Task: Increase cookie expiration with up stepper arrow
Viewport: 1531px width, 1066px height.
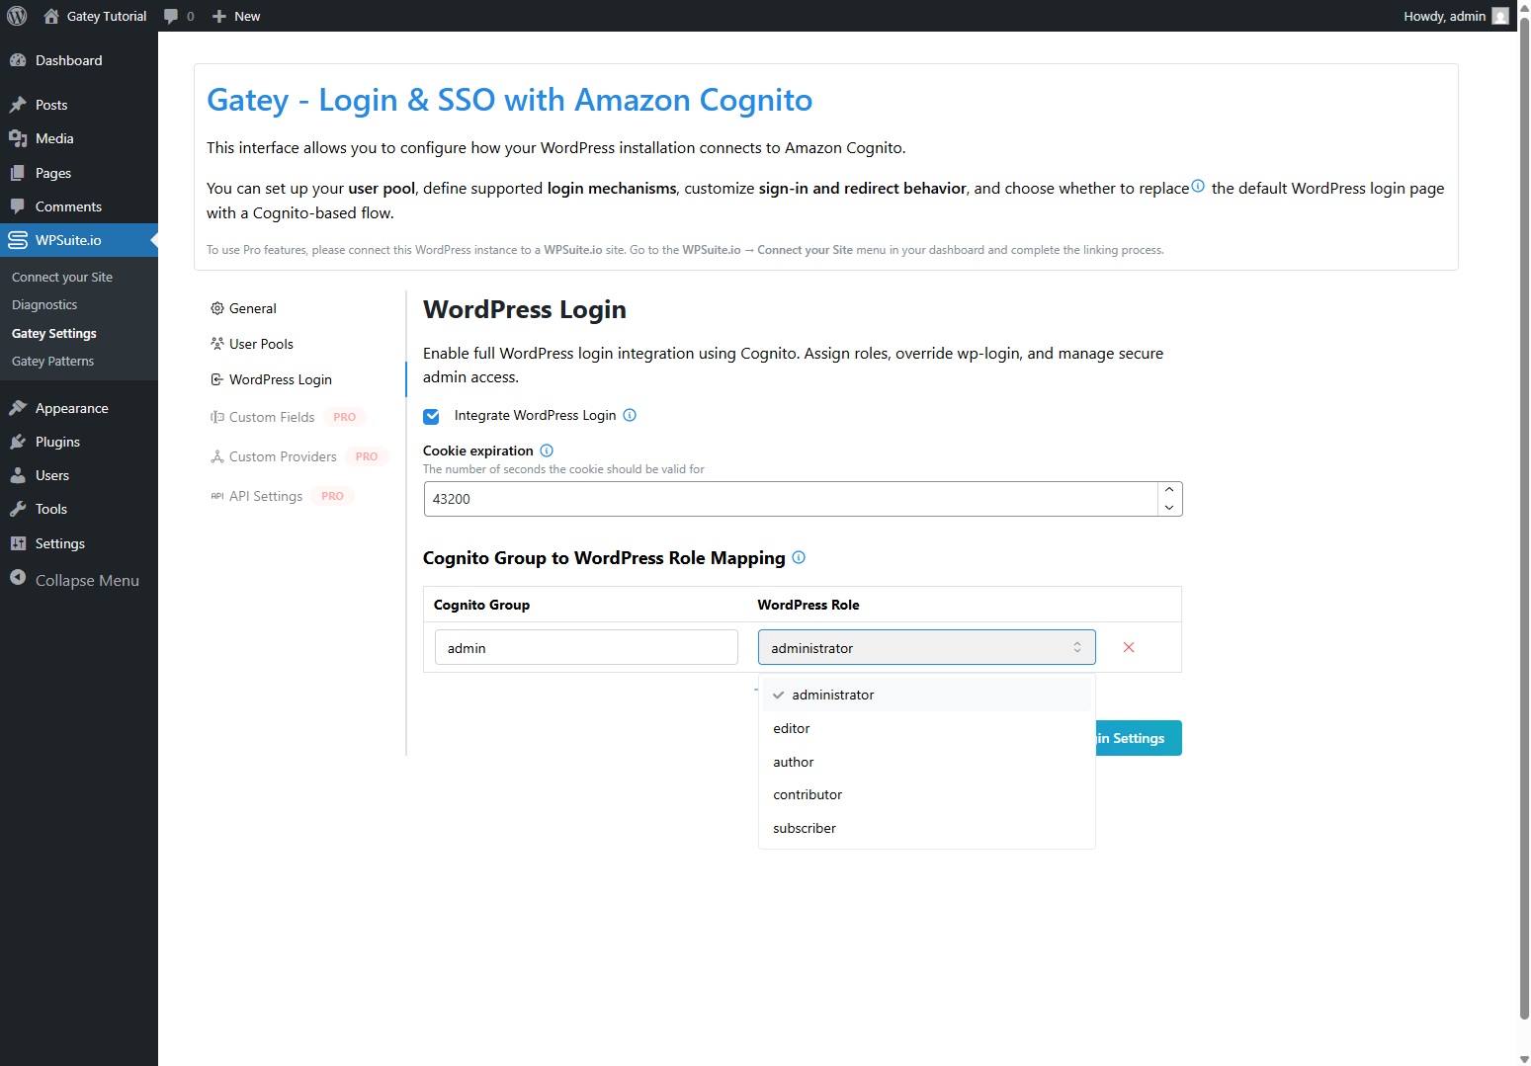Action: click(x=1169, y=490)
